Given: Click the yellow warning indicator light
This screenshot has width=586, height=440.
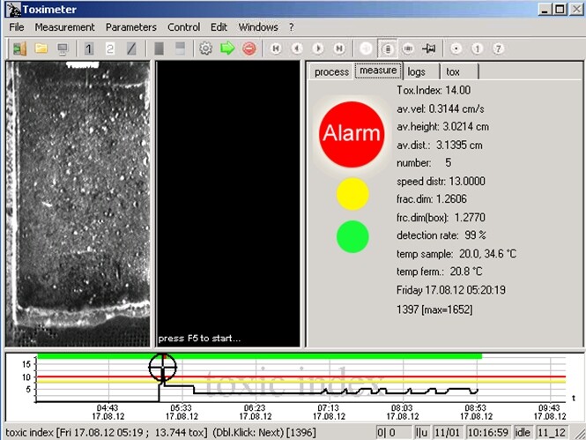Looking at the screenshot, I should coord(352,194).
